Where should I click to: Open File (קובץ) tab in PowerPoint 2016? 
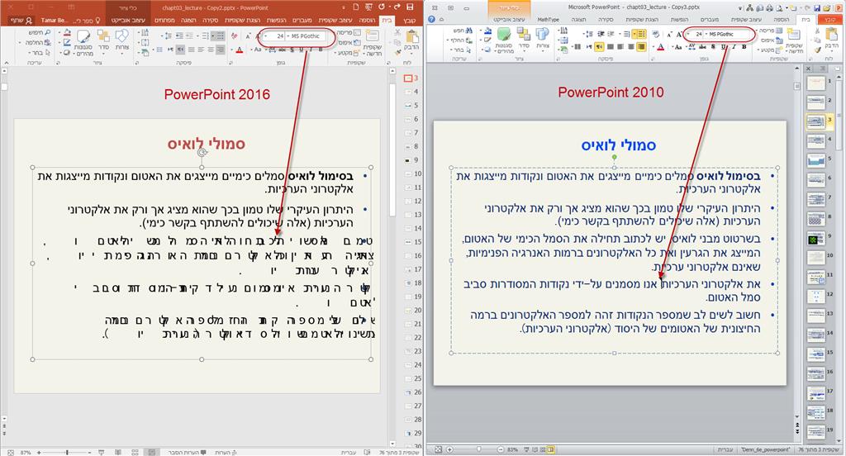pos(410,21)
